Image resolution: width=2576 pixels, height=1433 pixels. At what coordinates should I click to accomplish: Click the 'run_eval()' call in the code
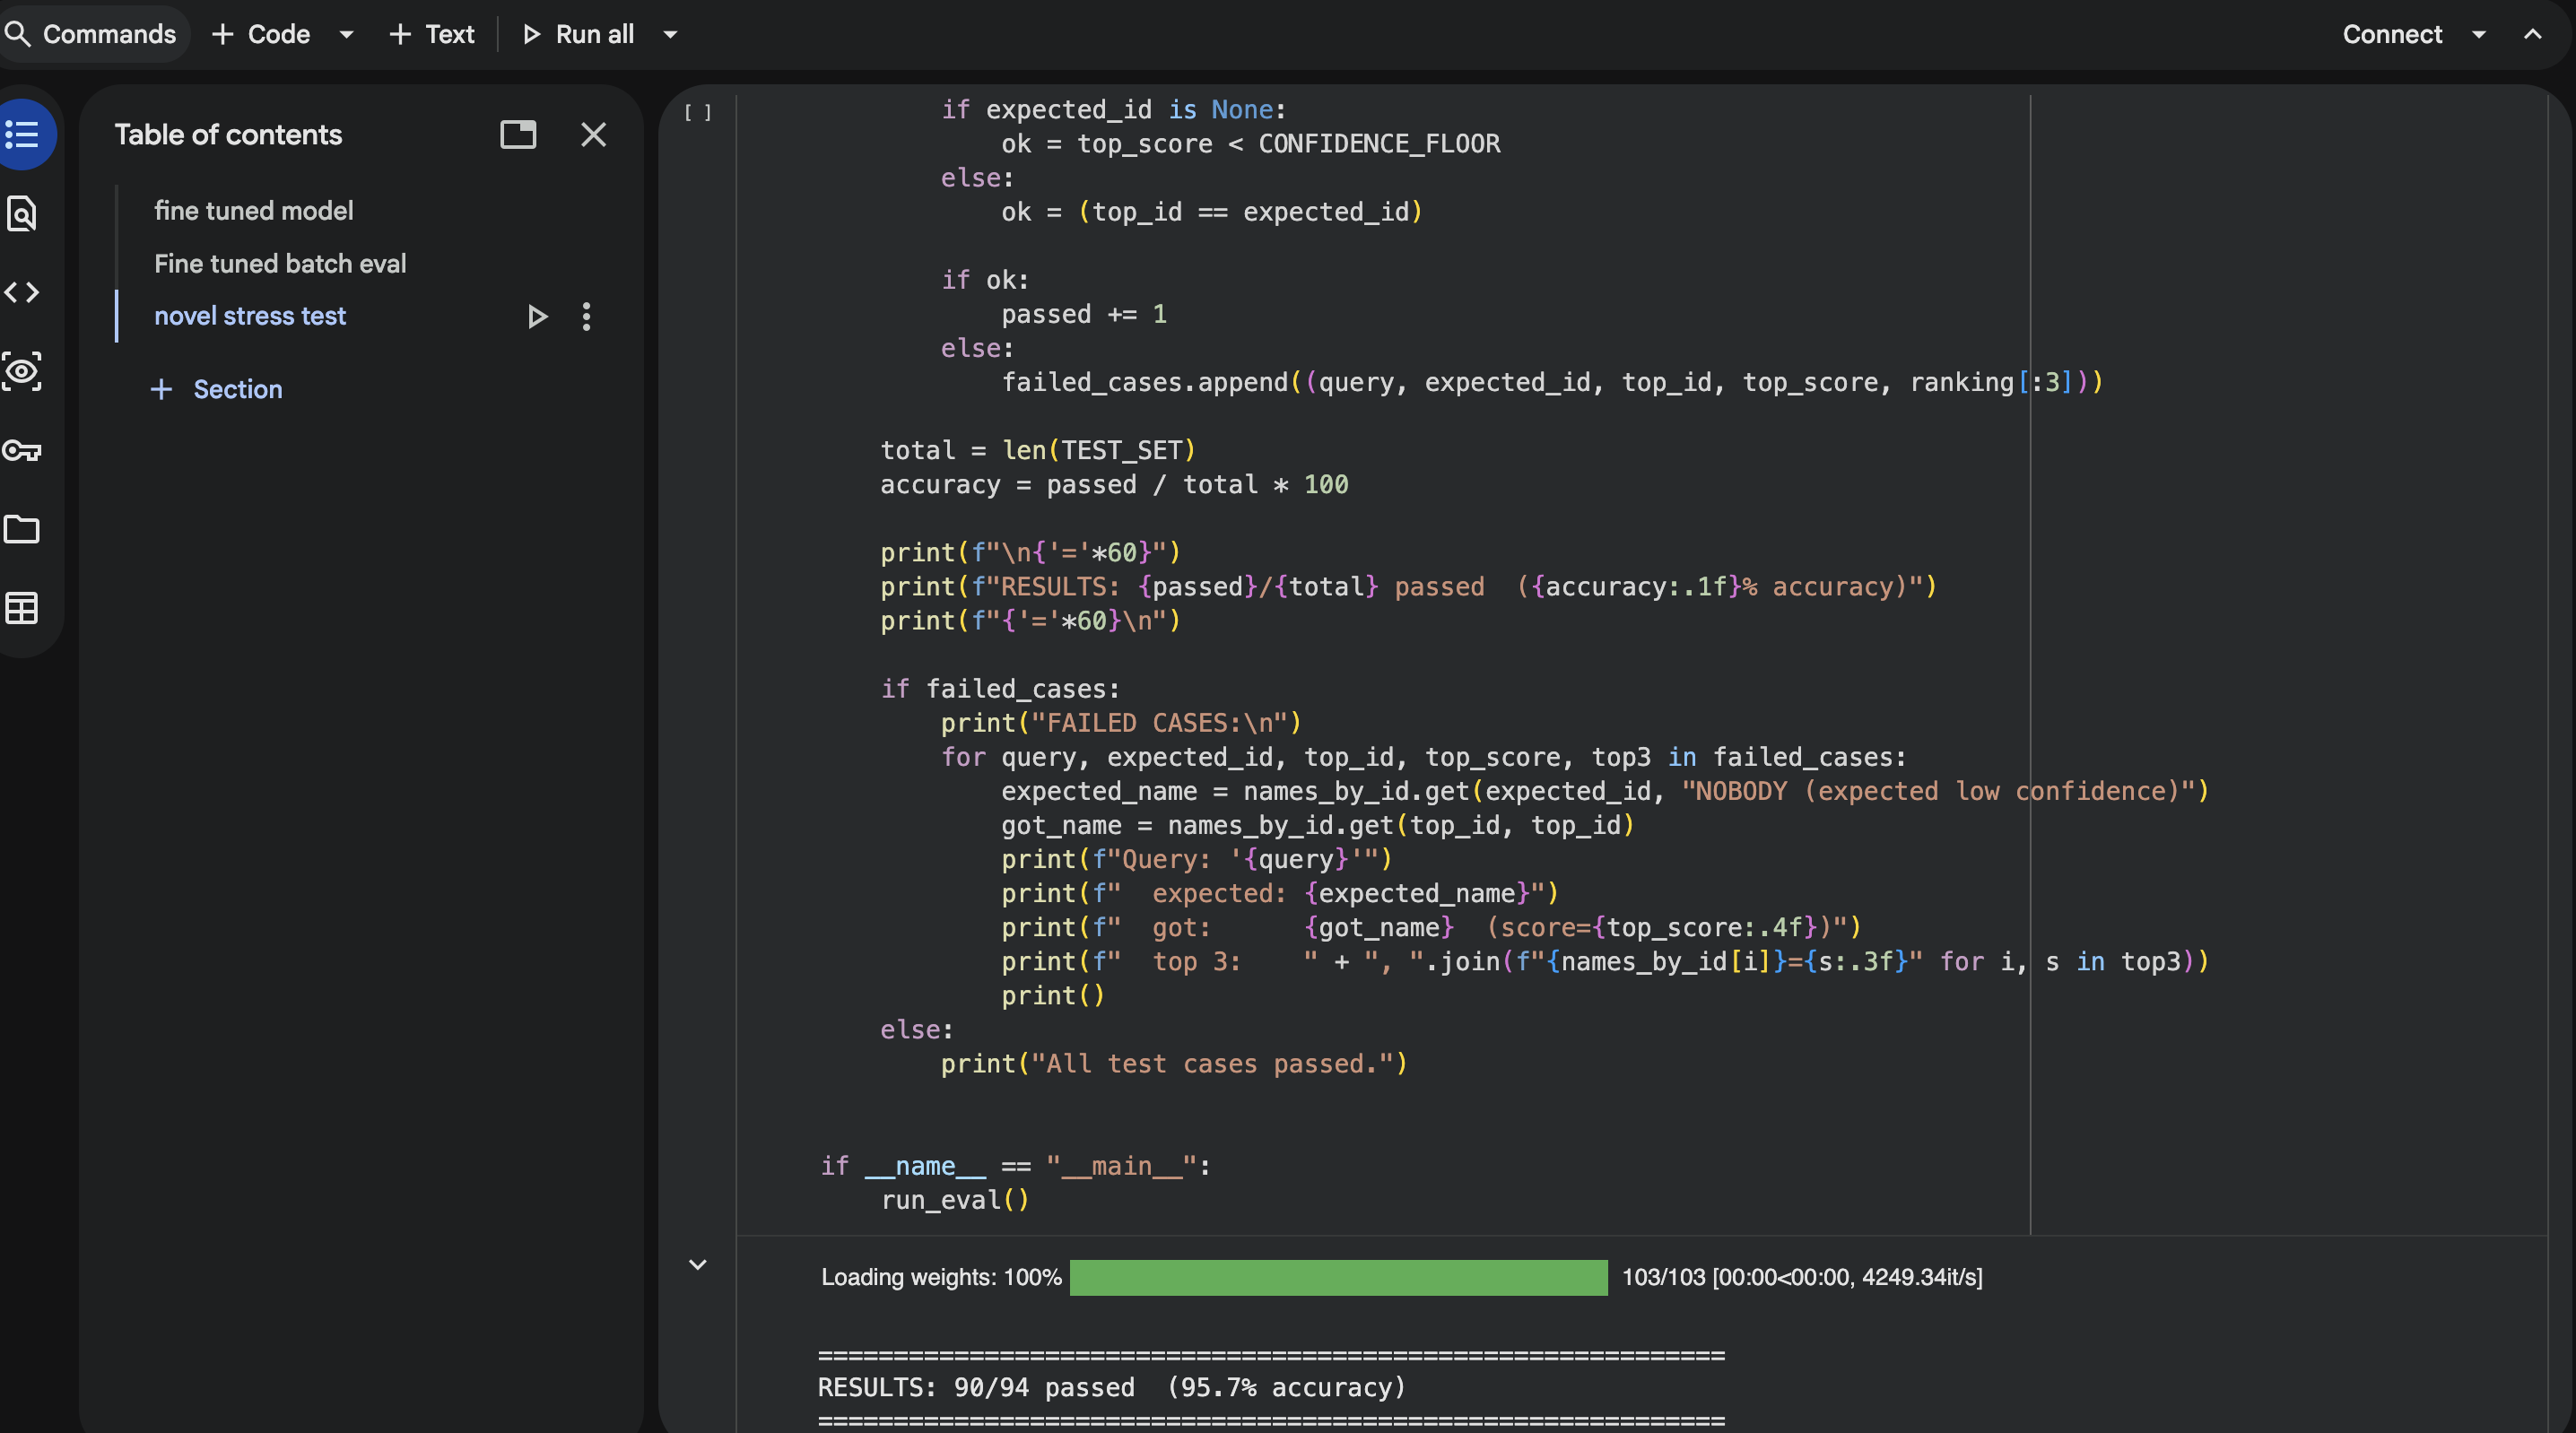click(955, 1200)
